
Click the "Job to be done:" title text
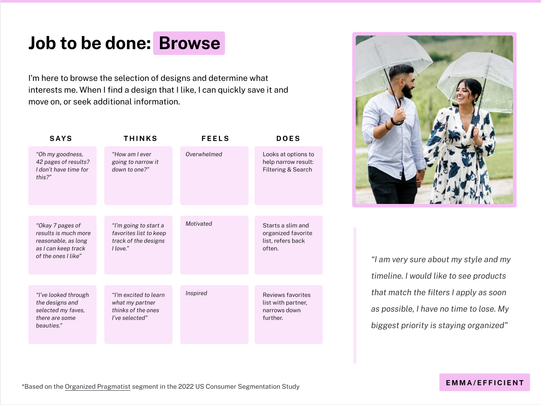pyautogui.click(x=90, y=43)
